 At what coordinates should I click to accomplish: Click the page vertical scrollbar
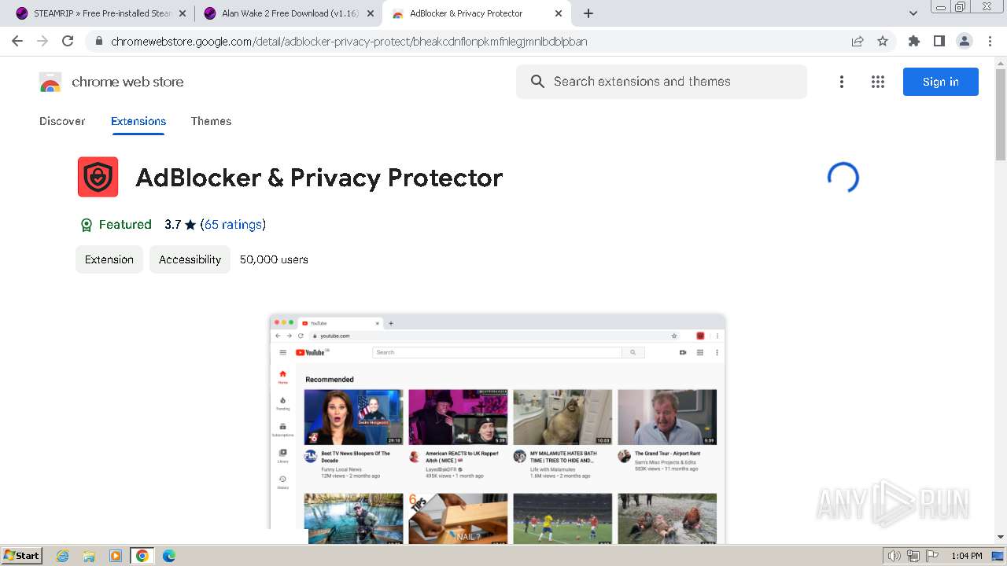tap(1001, 115)
